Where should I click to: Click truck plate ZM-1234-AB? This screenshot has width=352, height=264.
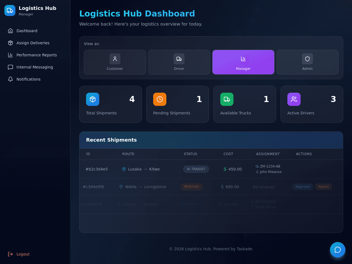[270, 166]
